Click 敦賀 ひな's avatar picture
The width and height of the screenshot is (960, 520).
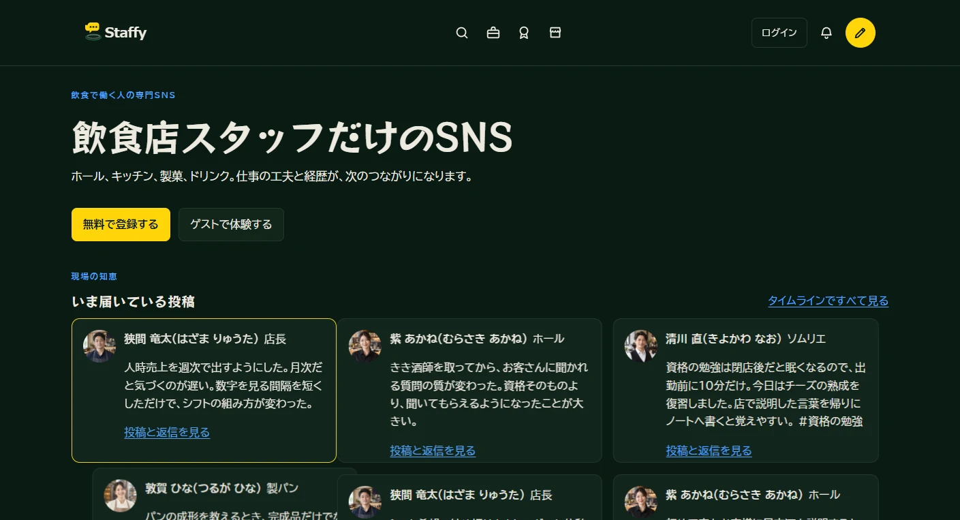[x=121, y=495]
